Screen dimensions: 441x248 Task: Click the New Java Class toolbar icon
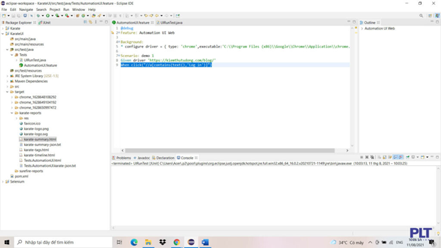[x=84, y=16]
